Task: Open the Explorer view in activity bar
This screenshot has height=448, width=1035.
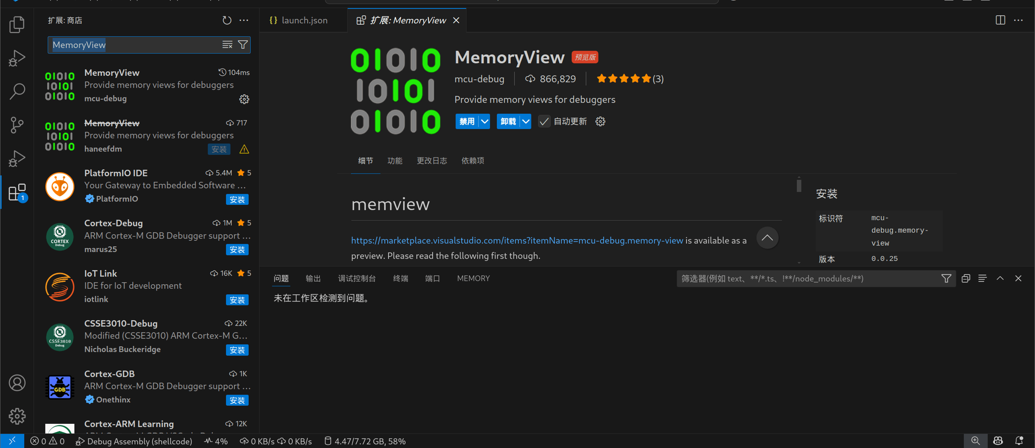Action: (17, 24)
